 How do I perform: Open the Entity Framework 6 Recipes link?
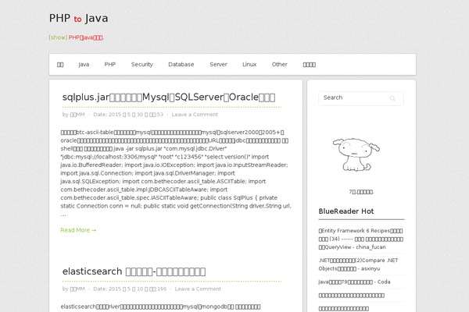coord(360,239)
